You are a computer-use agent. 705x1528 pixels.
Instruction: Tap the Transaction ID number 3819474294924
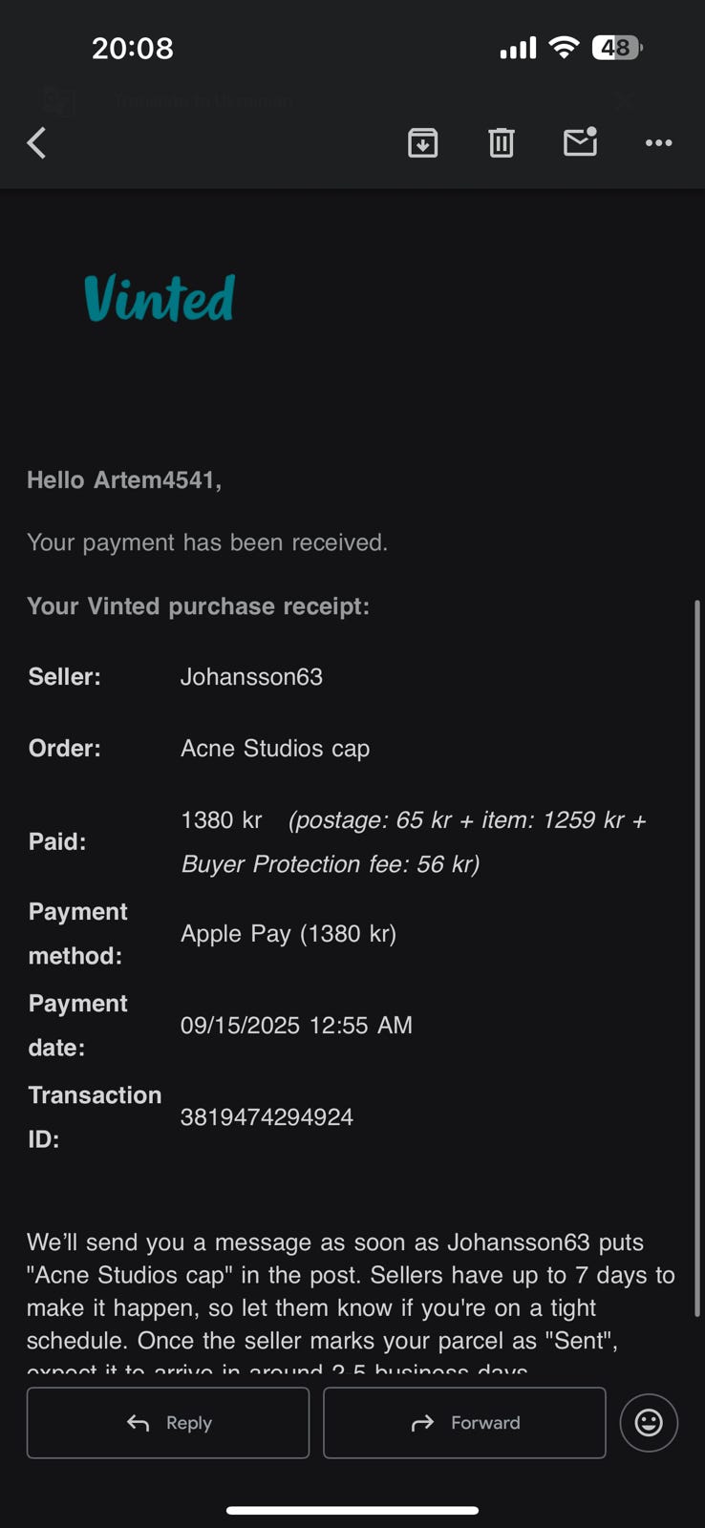(x=267, y=1117)
